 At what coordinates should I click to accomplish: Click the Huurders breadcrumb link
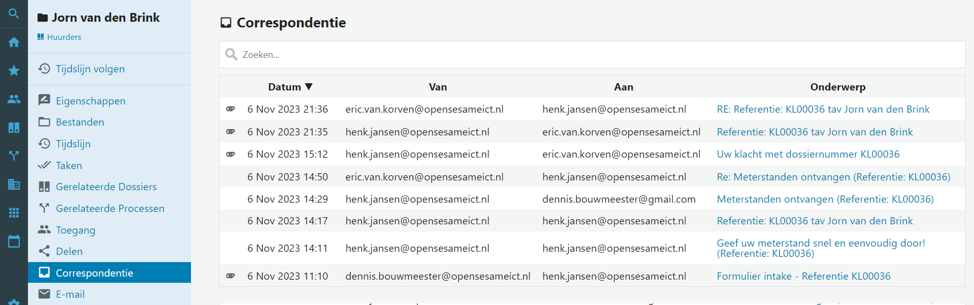point(64,37)
